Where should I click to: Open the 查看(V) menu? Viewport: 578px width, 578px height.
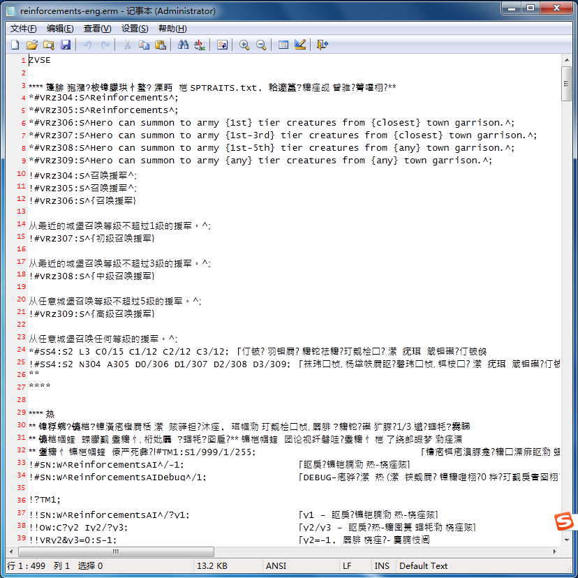tap(97, 28)
